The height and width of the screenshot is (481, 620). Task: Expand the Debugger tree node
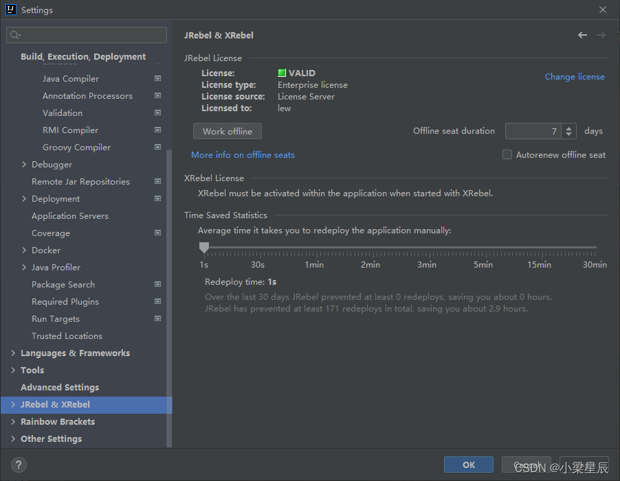(24, 164)
